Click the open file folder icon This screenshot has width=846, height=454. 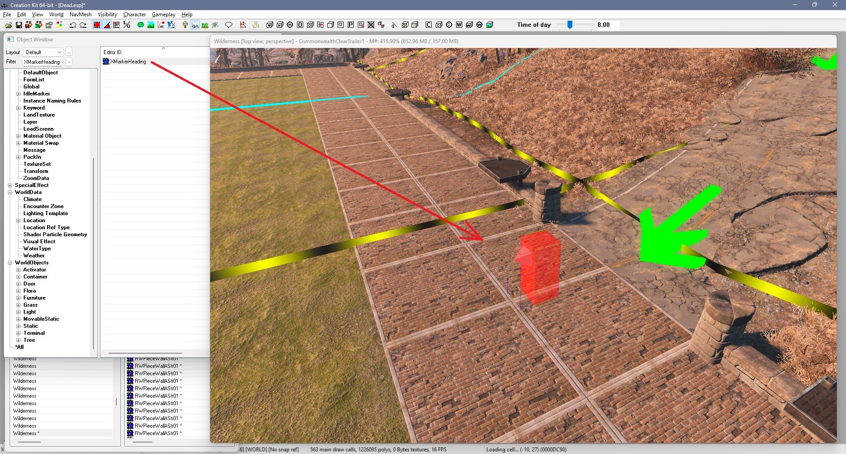pos(9,25)
